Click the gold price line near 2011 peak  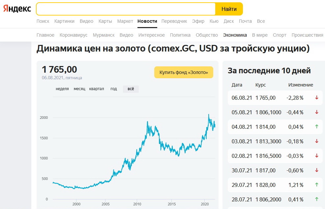click(x=147, y=122)
